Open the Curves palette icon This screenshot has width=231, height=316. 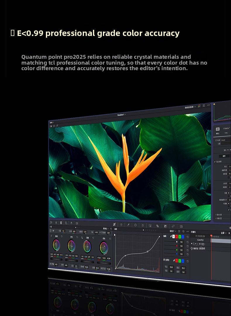tap(114, 225)
